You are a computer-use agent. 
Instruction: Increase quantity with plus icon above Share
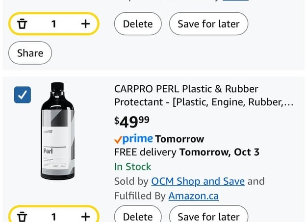[85, 24]
